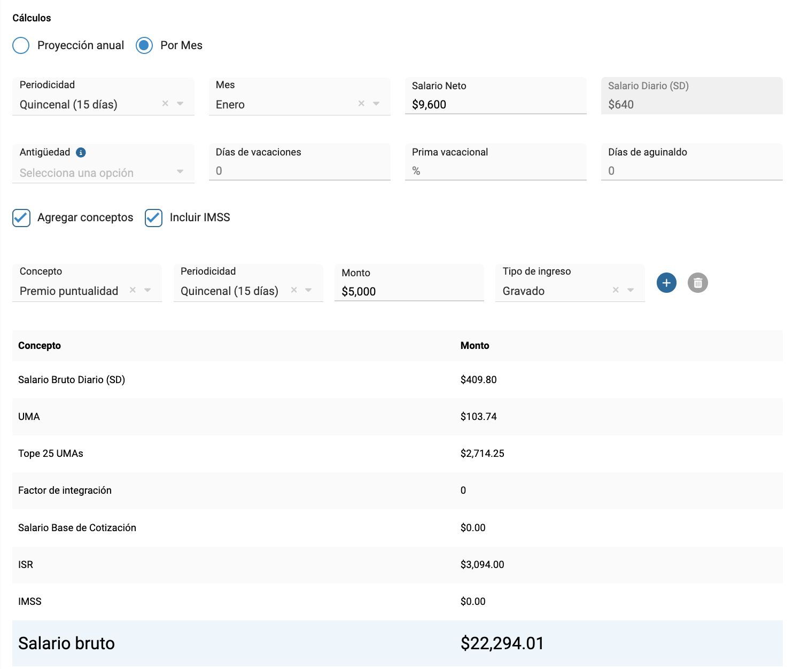Click the plus button to add a concepto

pos(666,283)
